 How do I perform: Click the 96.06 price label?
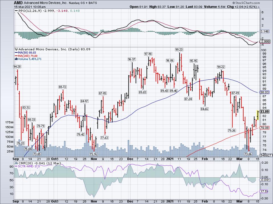(x=170, y=61)
